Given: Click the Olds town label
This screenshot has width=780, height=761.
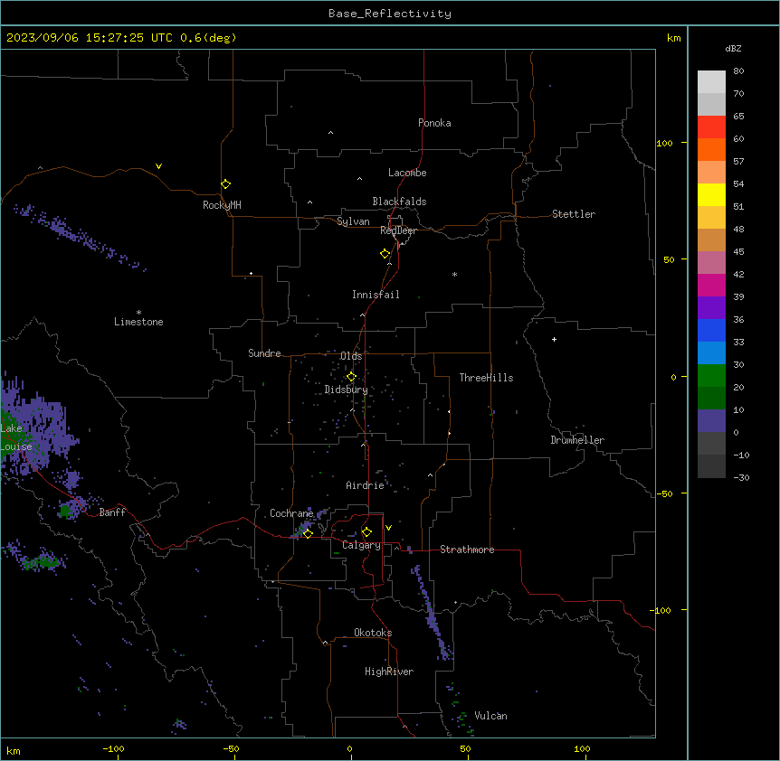Looking at the screenshot, I should click(x=351, y=356).
